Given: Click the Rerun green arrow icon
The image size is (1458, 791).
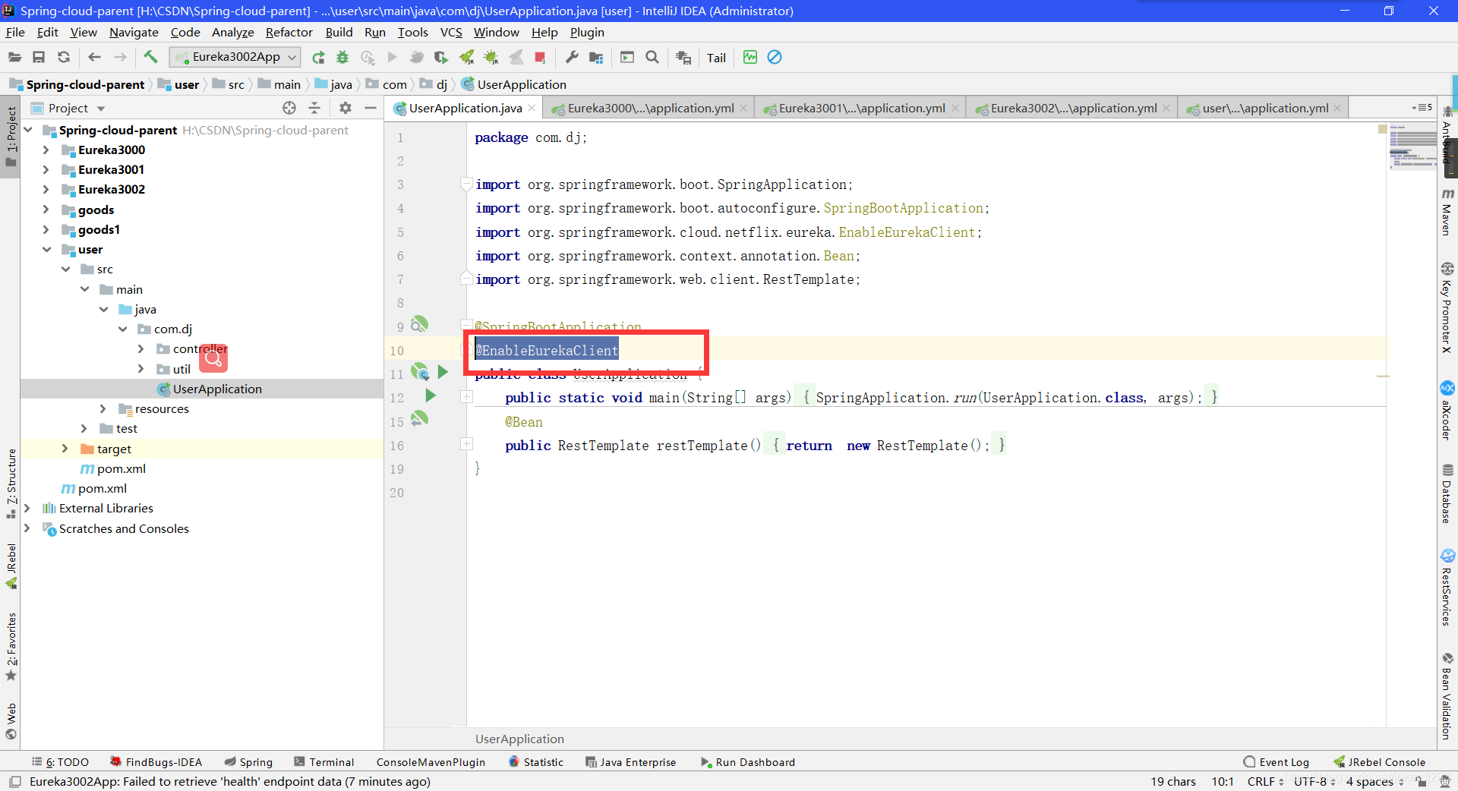Looking at the screenshot, I should click(x=318, y=57).
